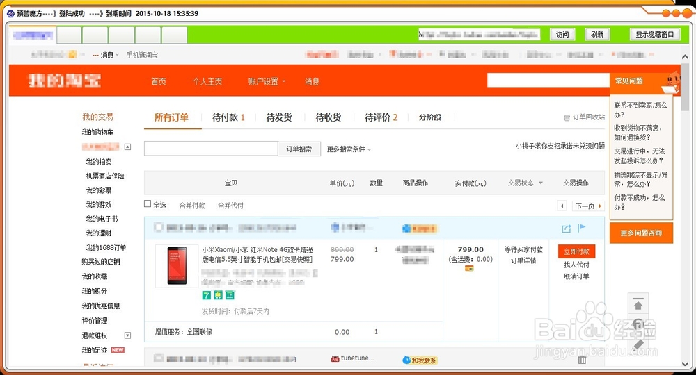This screenshot has height=375, width=696.
Task: Switch to 分阶段 tab
Action: coord(430,117)
